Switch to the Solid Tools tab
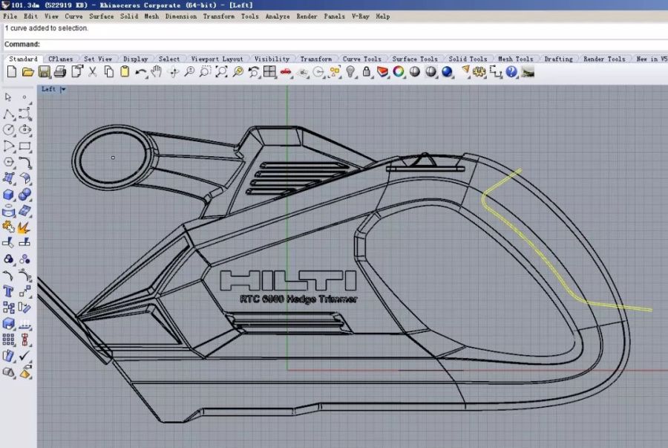 coord(468,59)
